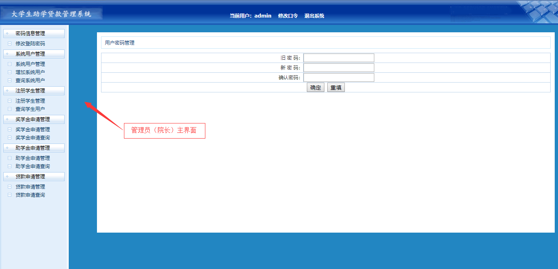
Task: Open 贷款申请查询 in the sidebar
Action: click(30, 195)
